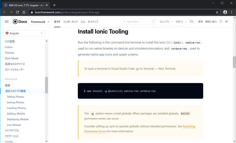
Task: Open the Framework version dropdown
Action: [x=40, y=22]
